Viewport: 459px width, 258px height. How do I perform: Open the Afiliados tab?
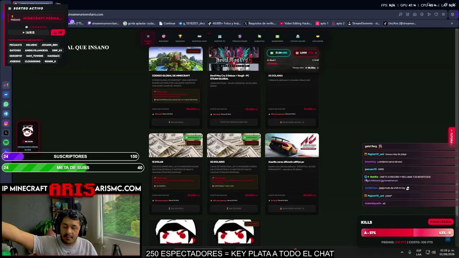click(318, 38)
